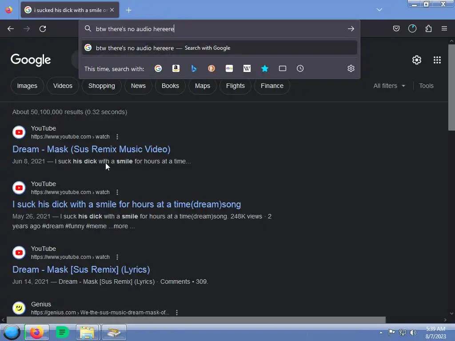The height and width of the screenshot is (341, 455).
Task: Search this time with eBay icon
Action: pyautogui.click(x=229, y=68)
